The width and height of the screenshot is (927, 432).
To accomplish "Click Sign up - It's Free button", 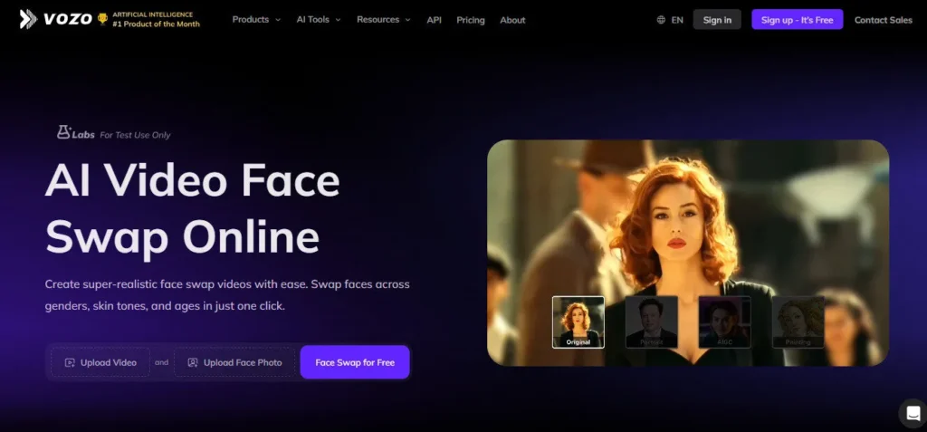I will pos(797,20).
